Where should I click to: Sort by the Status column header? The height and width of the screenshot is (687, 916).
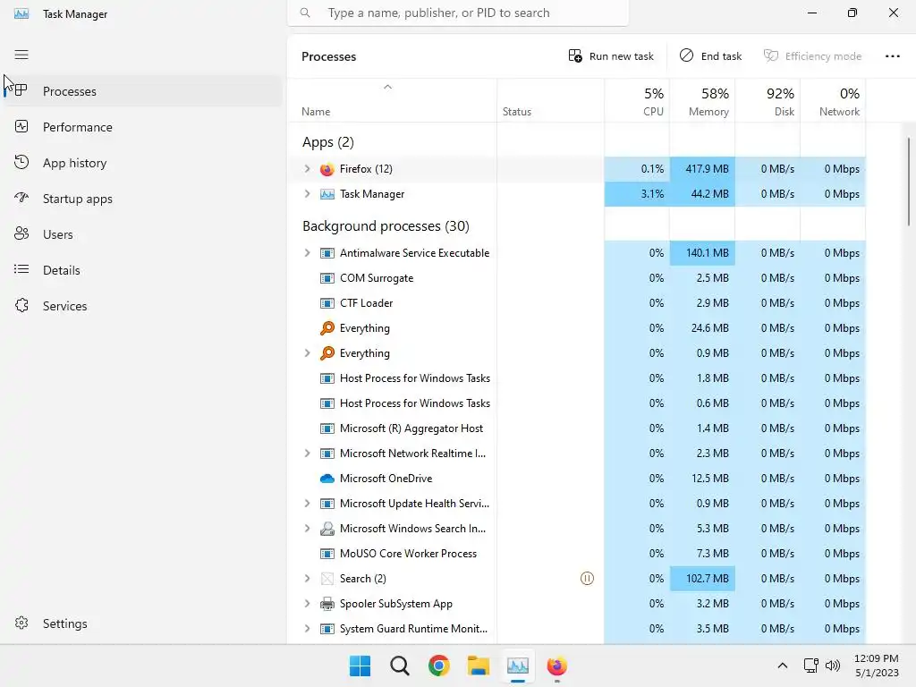click(x=550, y=101)
